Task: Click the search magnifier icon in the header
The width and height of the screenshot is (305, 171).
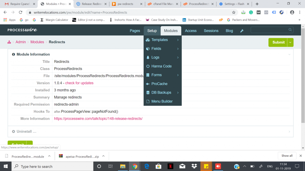Action: point(290,30)
